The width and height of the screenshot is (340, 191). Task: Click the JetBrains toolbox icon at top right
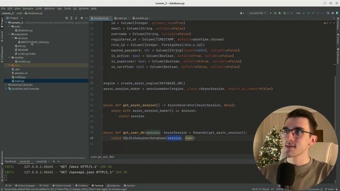point(337,13)
